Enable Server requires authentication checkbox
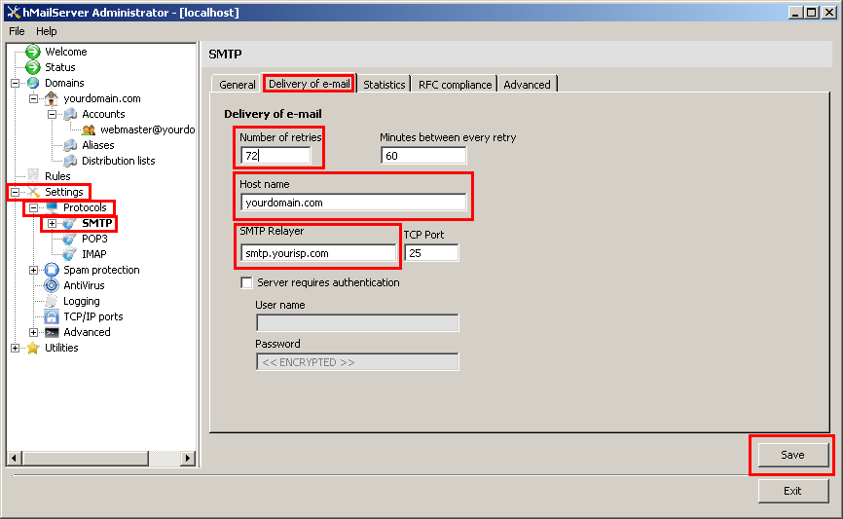This screenshot has height=519, width=843. pos(247,283)
